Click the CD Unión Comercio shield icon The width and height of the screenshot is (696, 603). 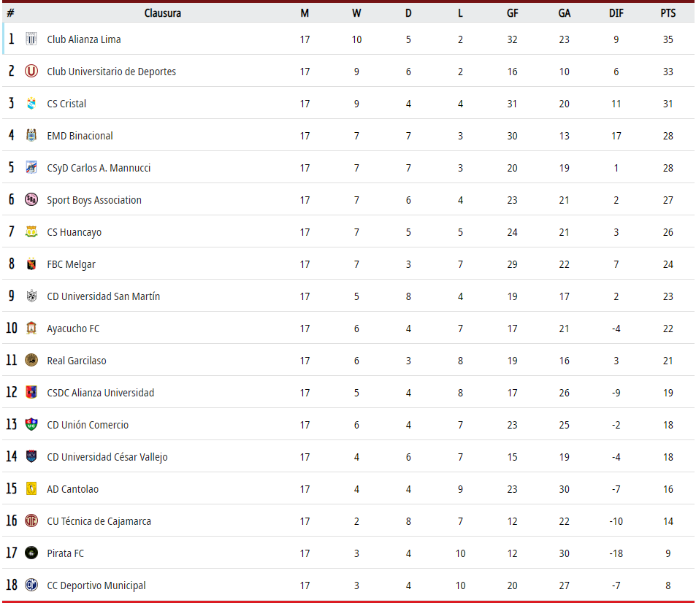[x=31, y=424]
